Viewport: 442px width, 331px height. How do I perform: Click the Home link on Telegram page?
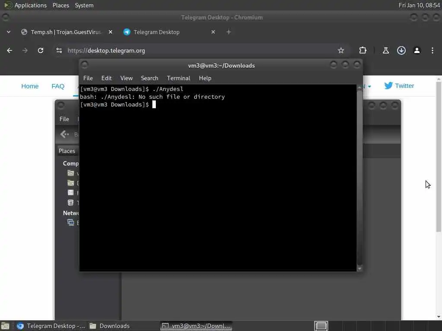[x=30, y=86]
